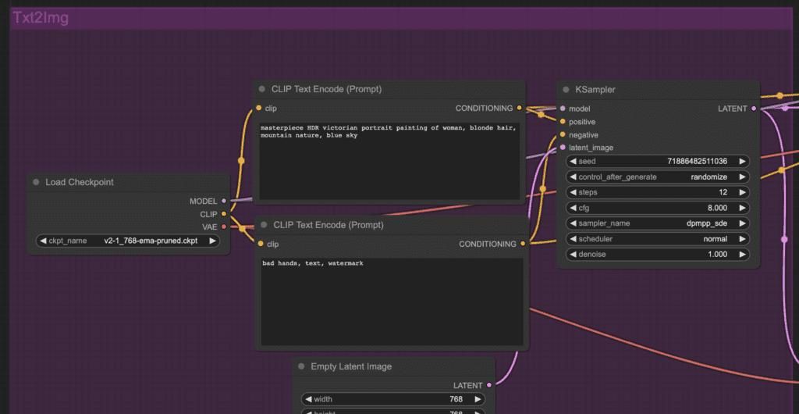
Task: Click the Load Checkpoint VAE output socket
Action: (224, 227)
